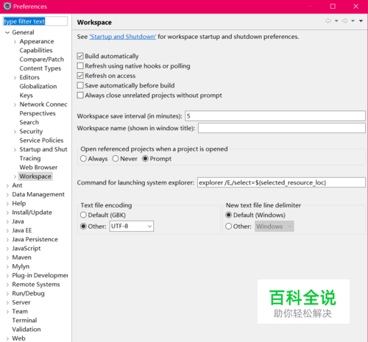The height and width of the screenshot is (342, 368).
Task: Click the back navigation arrow icon
Action: (328, 21)
